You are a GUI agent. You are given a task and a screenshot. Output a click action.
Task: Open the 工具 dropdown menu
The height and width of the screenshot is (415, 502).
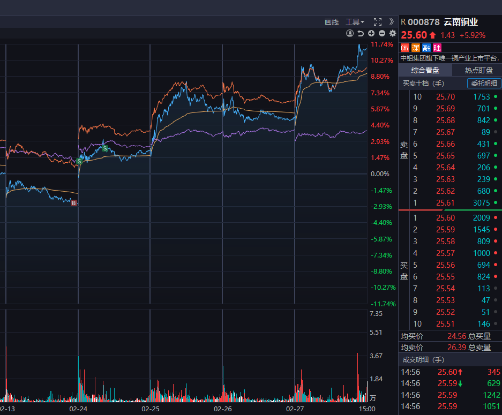click(355, 22)
